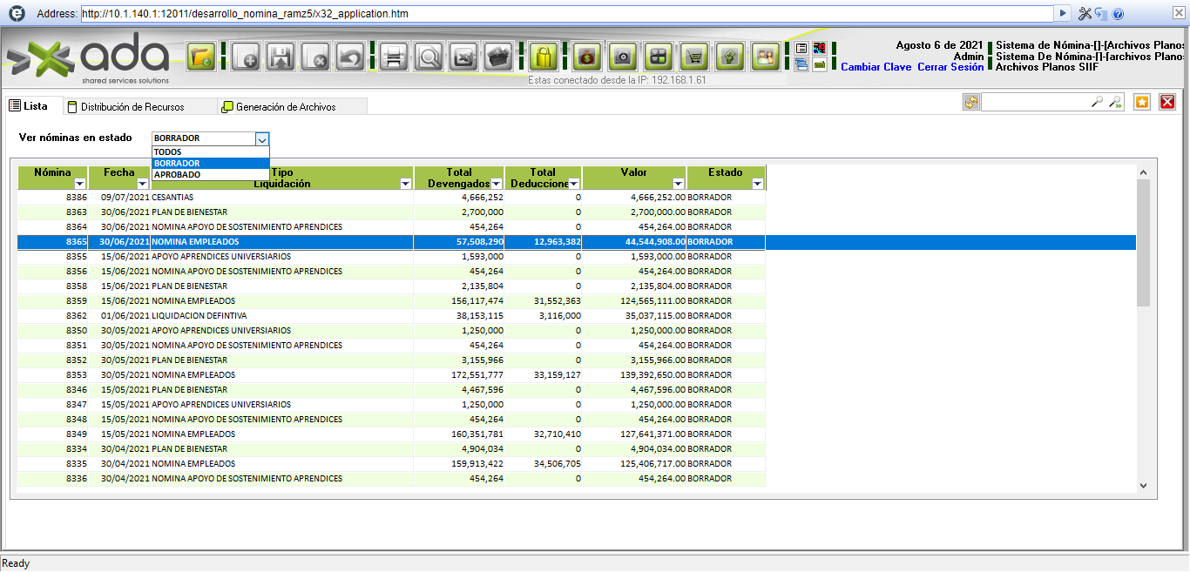Switch to Distribución de Recursos tab
1190x572 pixels.
(132, 107)
